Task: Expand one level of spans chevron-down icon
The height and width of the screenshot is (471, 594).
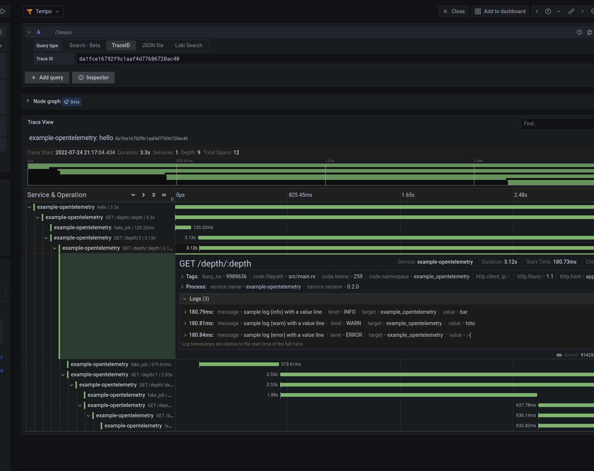Action: (133, 195)
